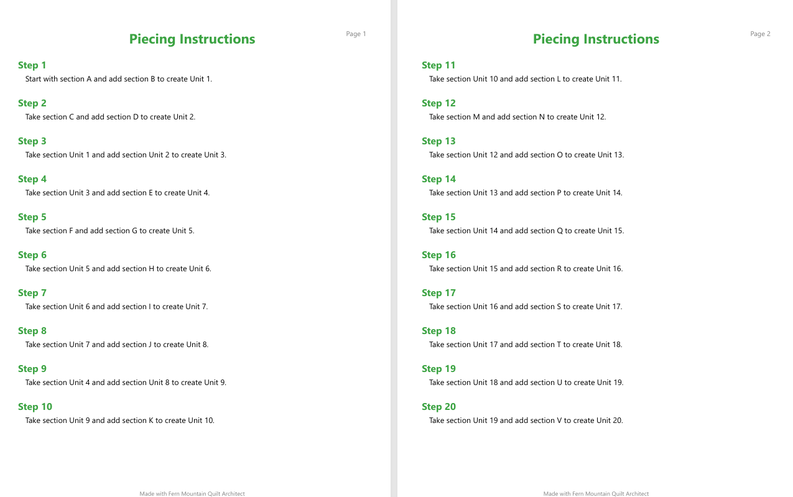The width and height of the screenshot is (793, 497).
Task: Select the Page 2 label
Action: click(760, 34)
